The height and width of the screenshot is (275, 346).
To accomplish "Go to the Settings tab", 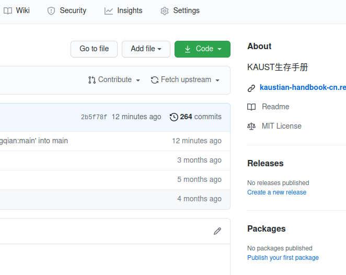I will (180, 10).
